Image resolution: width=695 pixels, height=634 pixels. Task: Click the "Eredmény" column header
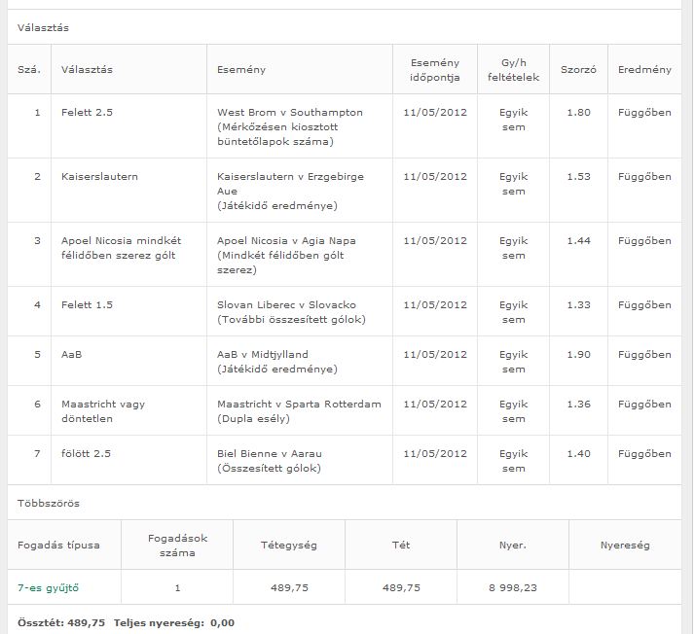pos(643,70)
